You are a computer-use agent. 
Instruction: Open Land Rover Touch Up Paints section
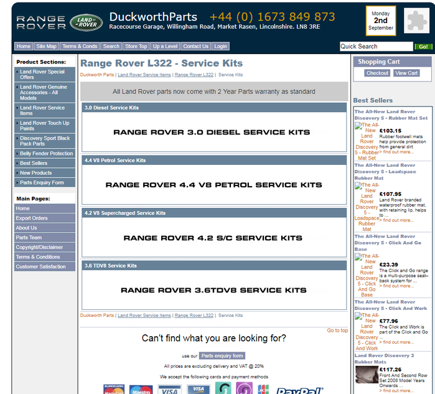45,126
